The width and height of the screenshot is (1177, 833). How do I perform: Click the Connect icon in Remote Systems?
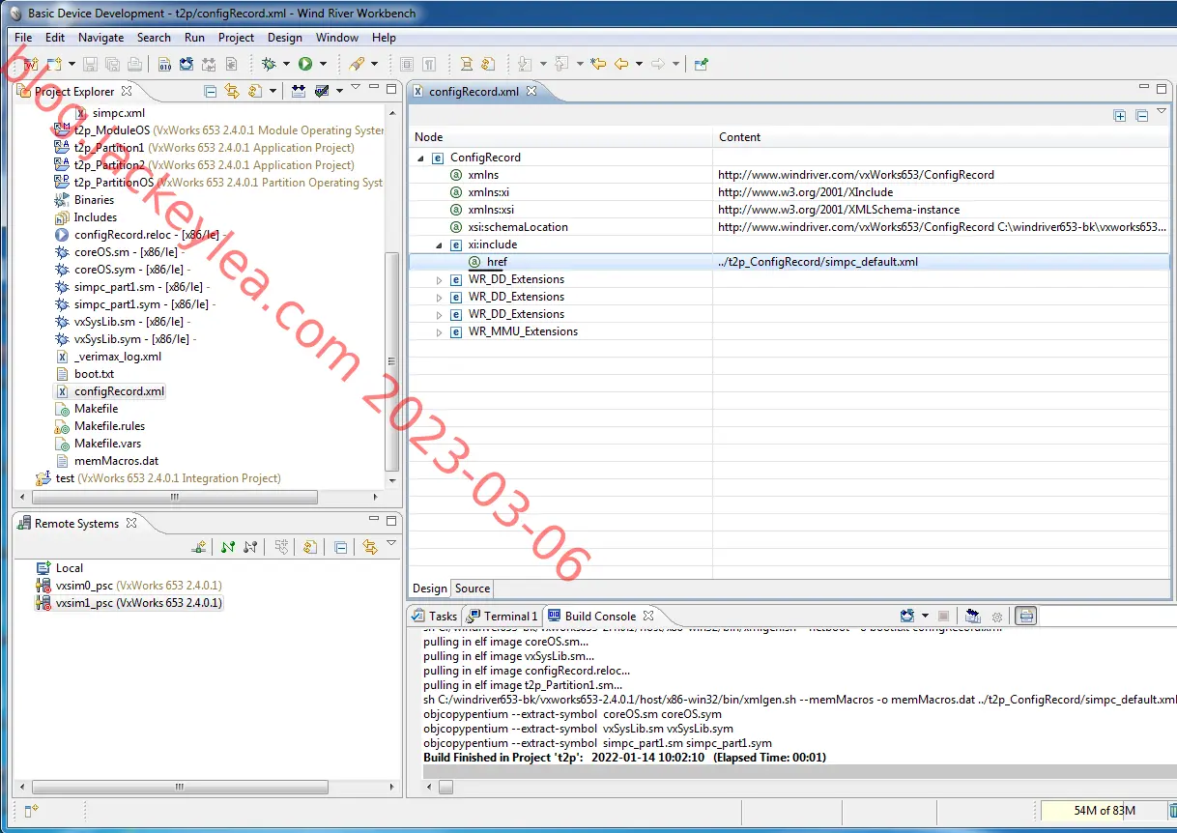click(228, 547)
